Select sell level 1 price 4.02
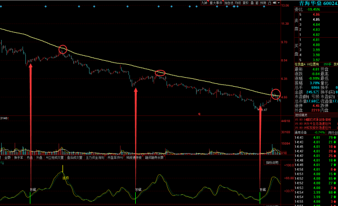Image resolution: width=338 pixels, height=206 pixels. coord(316,35)
